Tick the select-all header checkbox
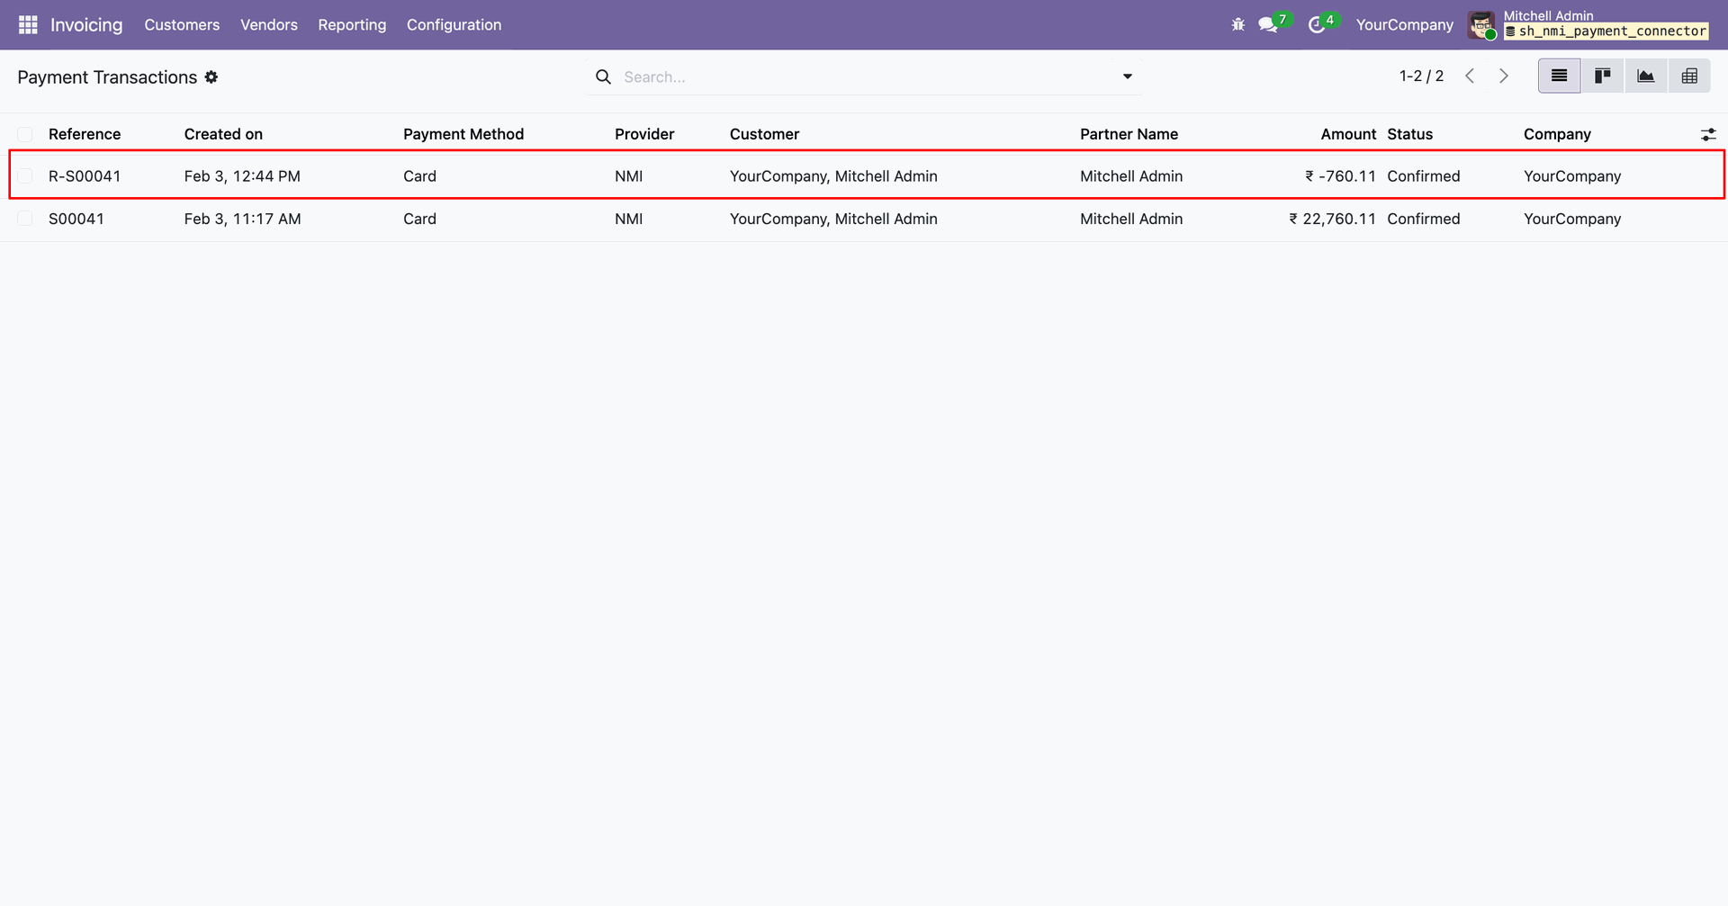Screen dimensions: 1728x906 (25, 134)
